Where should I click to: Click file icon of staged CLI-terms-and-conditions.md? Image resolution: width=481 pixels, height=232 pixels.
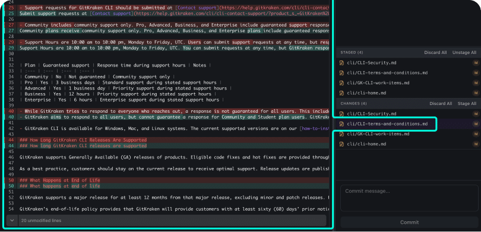(x=341, y=73)
